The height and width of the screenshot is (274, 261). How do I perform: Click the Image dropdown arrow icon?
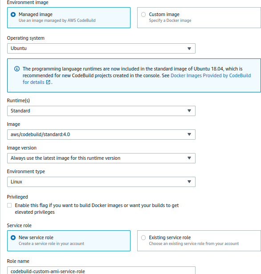pyautogui.click(x=189, y=134)
